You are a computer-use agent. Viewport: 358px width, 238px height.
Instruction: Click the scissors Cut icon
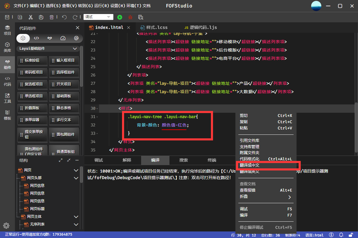30,17
